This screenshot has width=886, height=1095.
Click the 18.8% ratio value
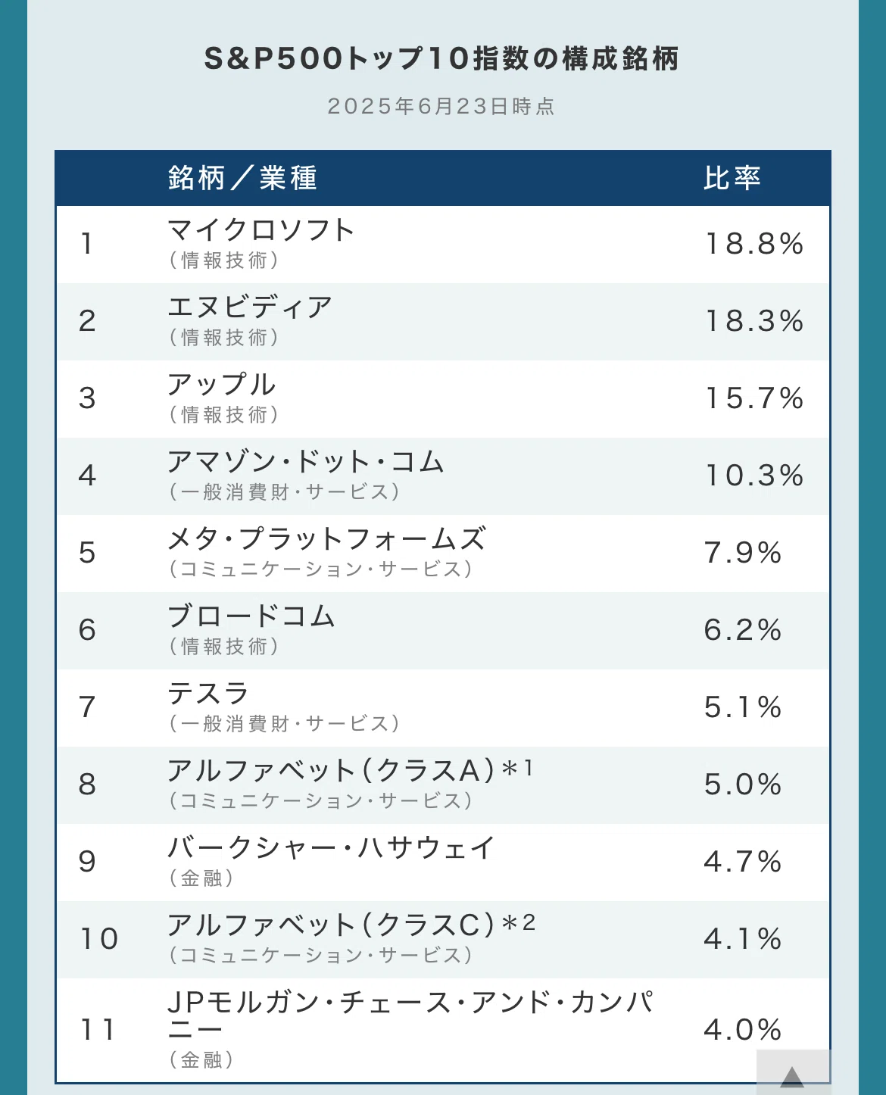754,244
